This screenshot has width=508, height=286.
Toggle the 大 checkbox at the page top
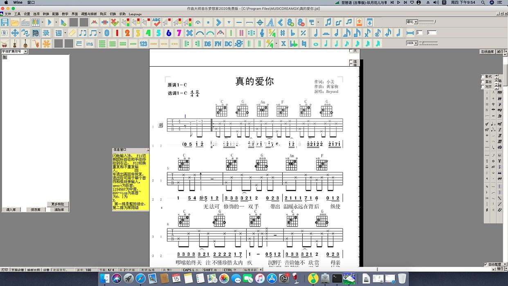351,51
